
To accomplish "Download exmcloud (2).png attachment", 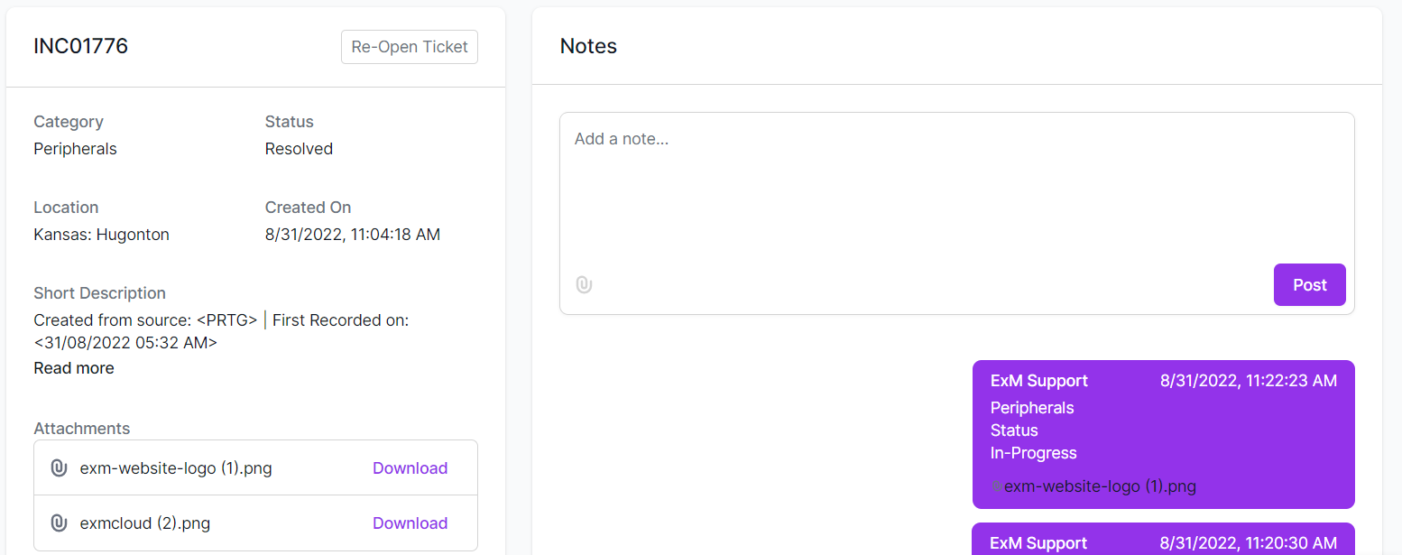I will [410, 523].
